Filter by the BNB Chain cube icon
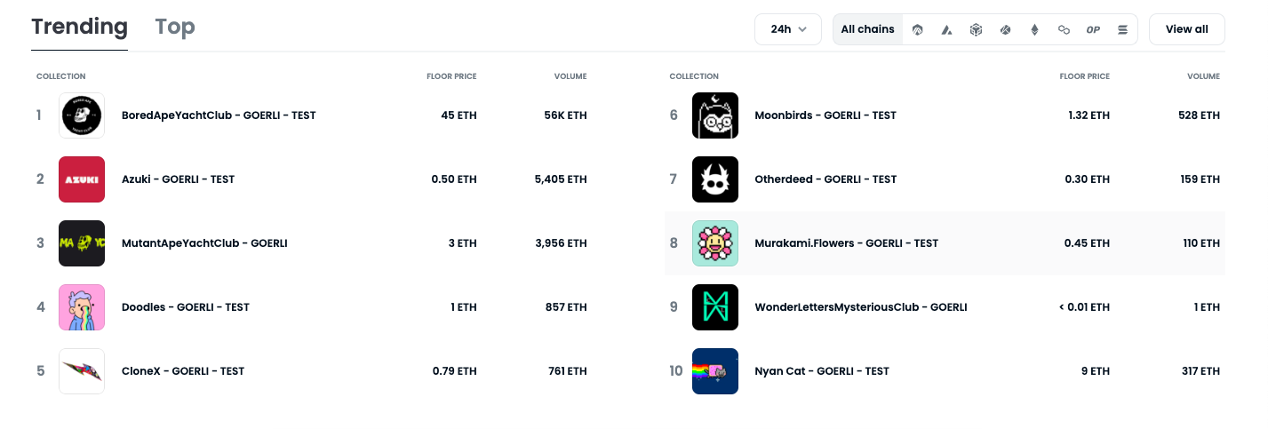 click(976, 29)
